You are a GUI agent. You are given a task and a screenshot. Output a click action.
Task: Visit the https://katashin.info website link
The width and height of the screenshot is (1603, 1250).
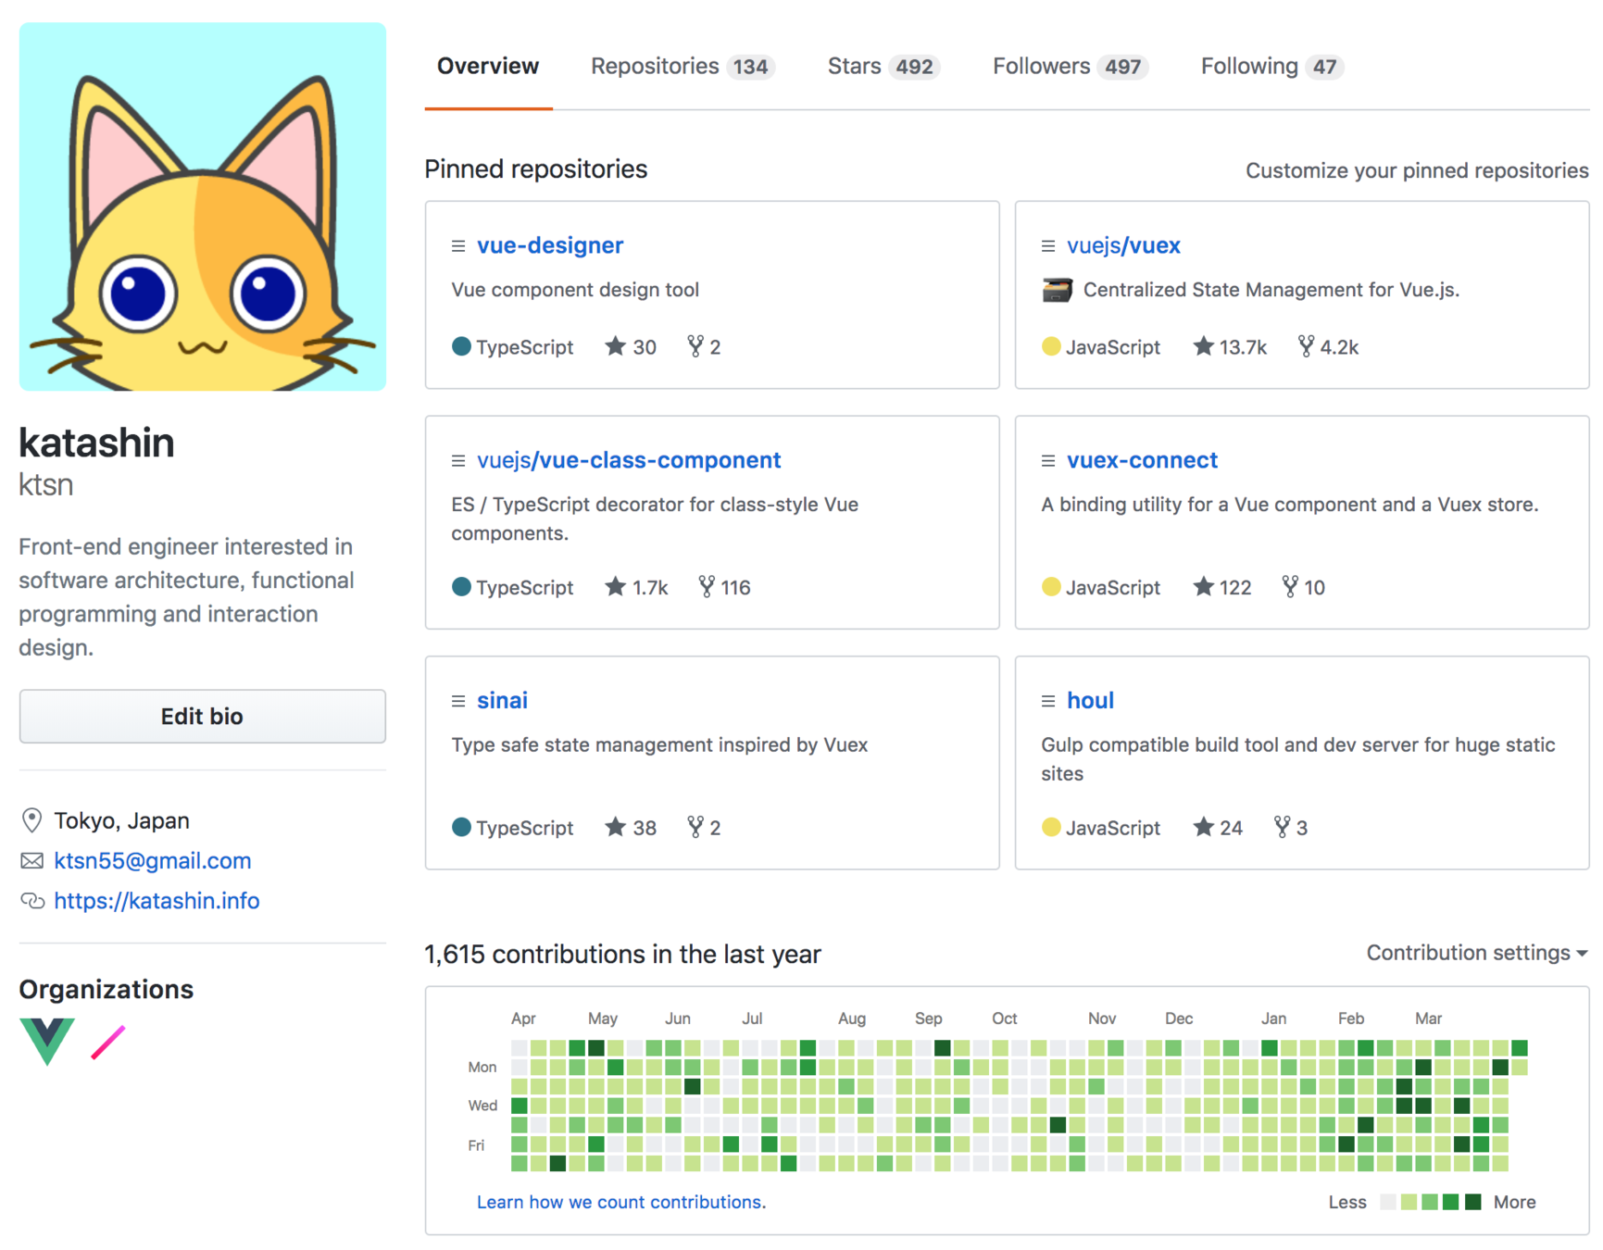pyautogui.click(x=157, y=901)
